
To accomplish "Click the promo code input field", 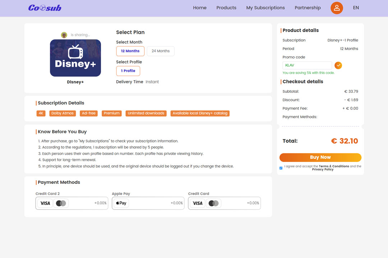I will (x=307, y=65).
